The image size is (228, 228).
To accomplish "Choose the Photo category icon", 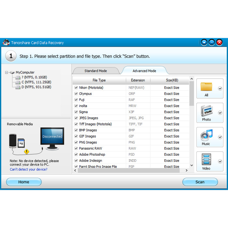I will pyautogui.click(x=207, y=111).
